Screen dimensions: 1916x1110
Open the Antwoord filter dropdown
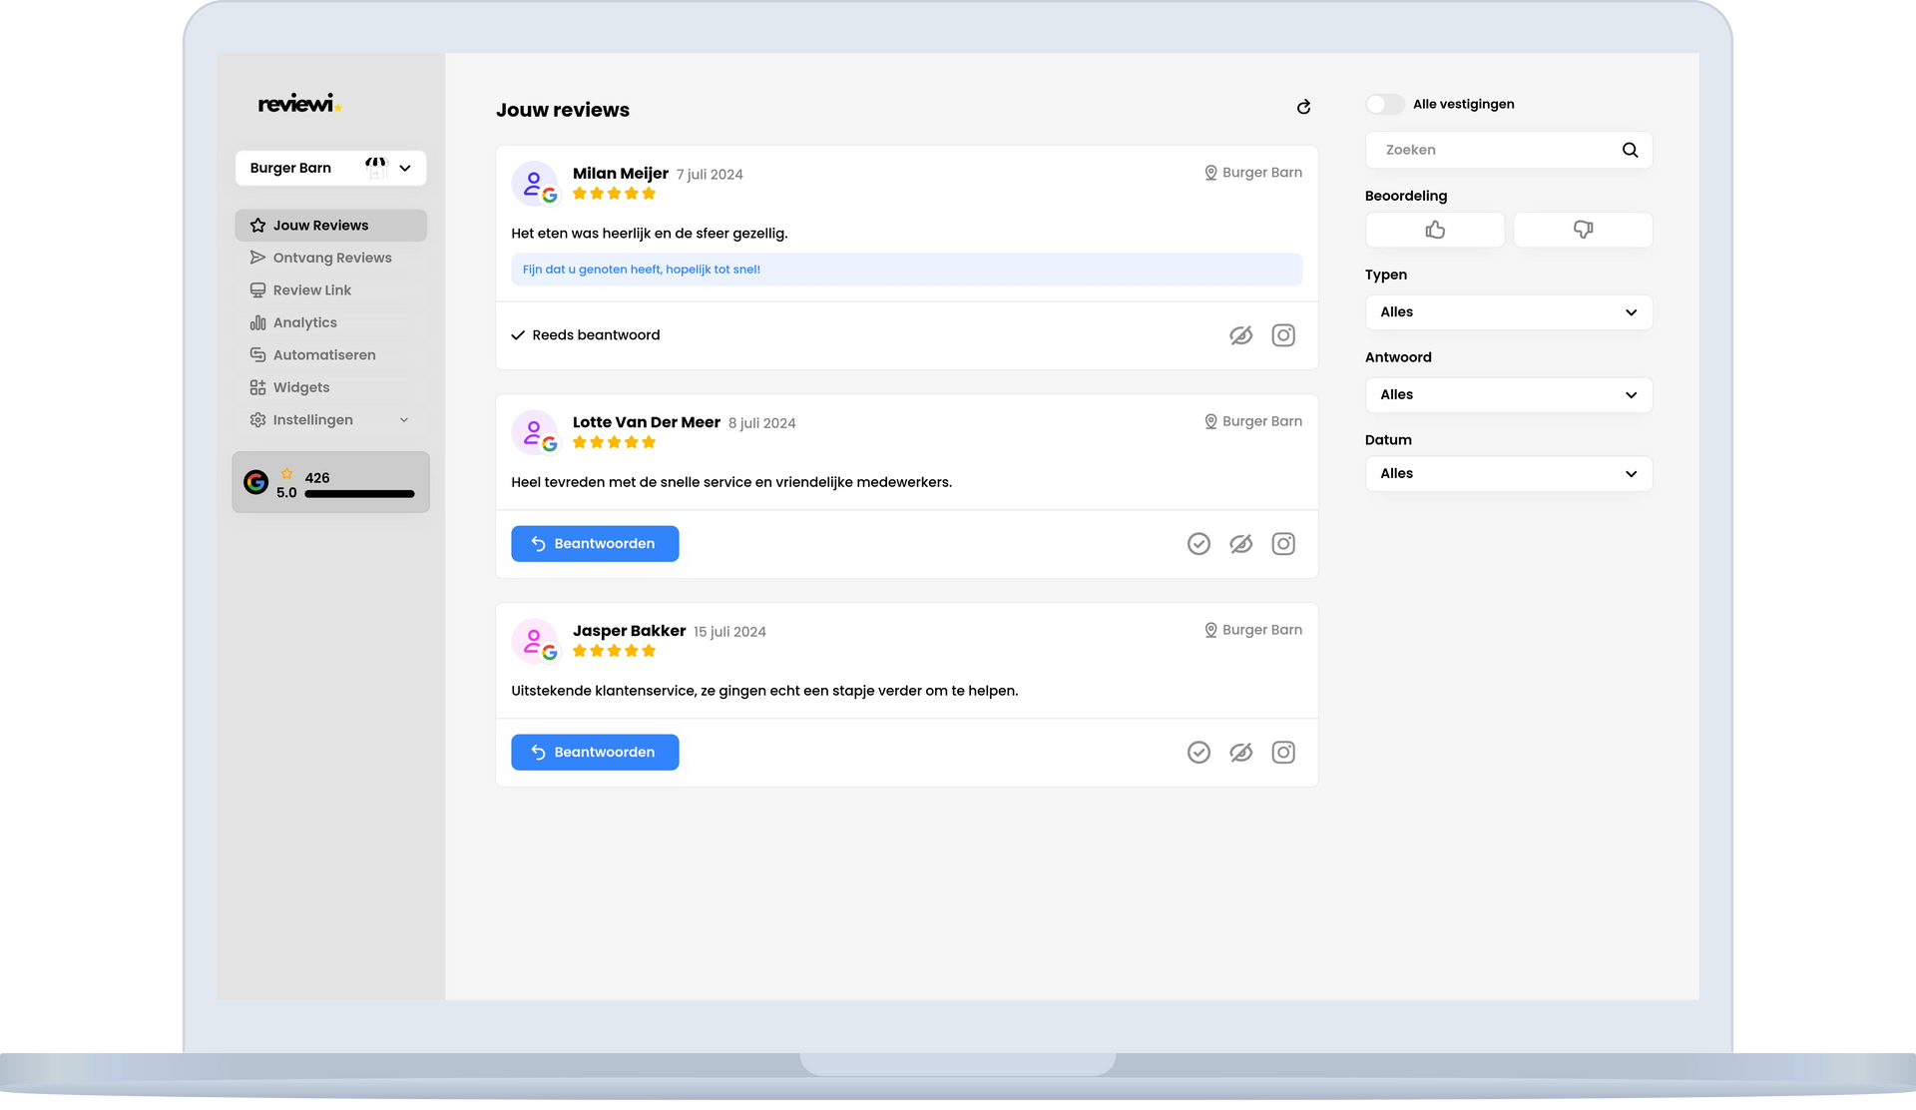tap(1508, 395)
